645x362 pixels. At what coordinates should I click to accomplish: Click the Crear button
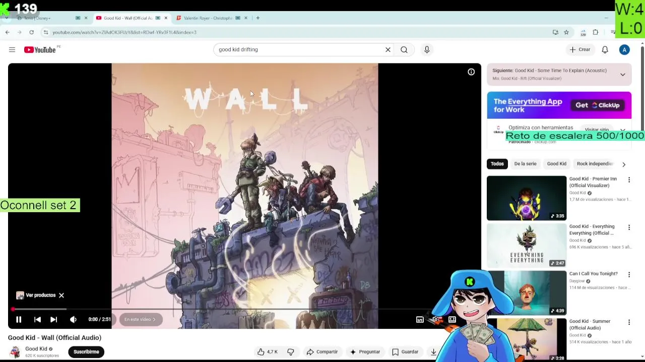[580, 50]
